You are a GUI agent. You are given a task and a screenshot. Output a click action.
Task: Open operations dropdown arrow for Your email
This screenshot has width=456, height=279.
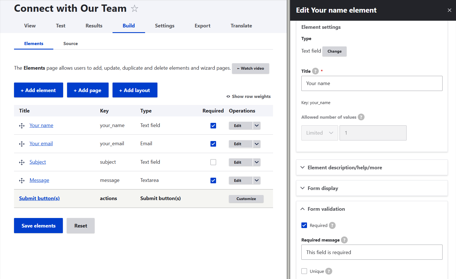click(257, 144)
